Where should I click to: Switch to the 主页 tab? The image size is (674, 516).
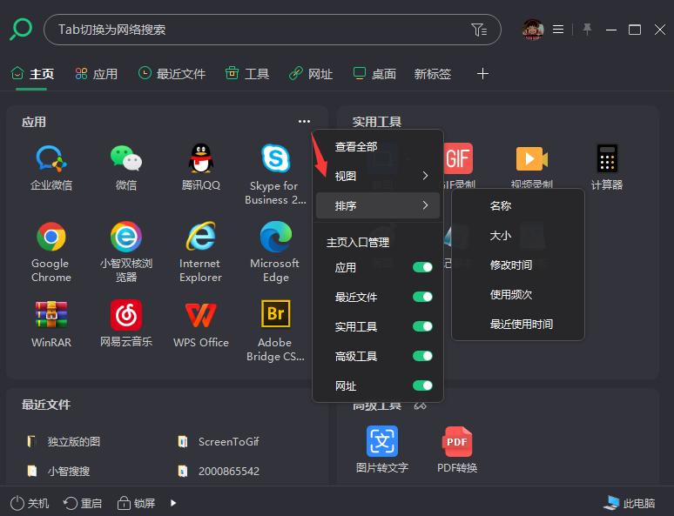click(32, 74)
